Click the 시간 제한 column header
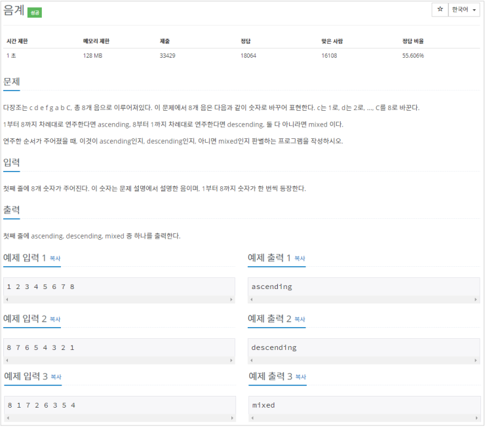The height and width of the screenshot is (428, 487). [x=18, y=41]
